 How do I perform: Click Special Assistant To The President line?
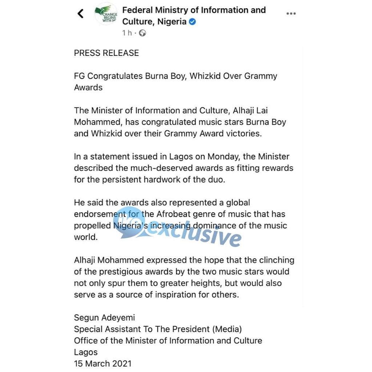158,329
